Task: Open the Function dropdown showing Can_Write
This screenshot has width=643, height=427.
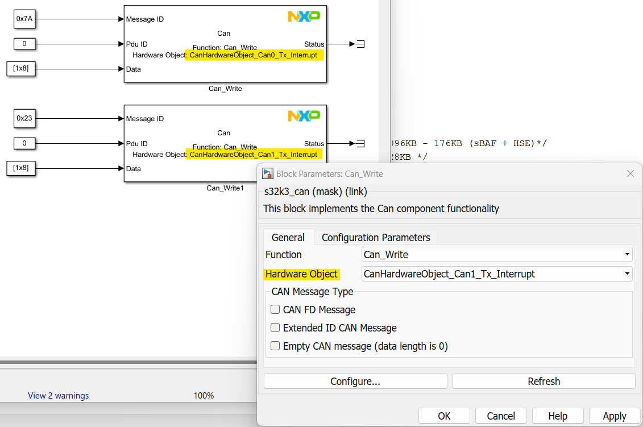Action: click(x=497, y=254)
